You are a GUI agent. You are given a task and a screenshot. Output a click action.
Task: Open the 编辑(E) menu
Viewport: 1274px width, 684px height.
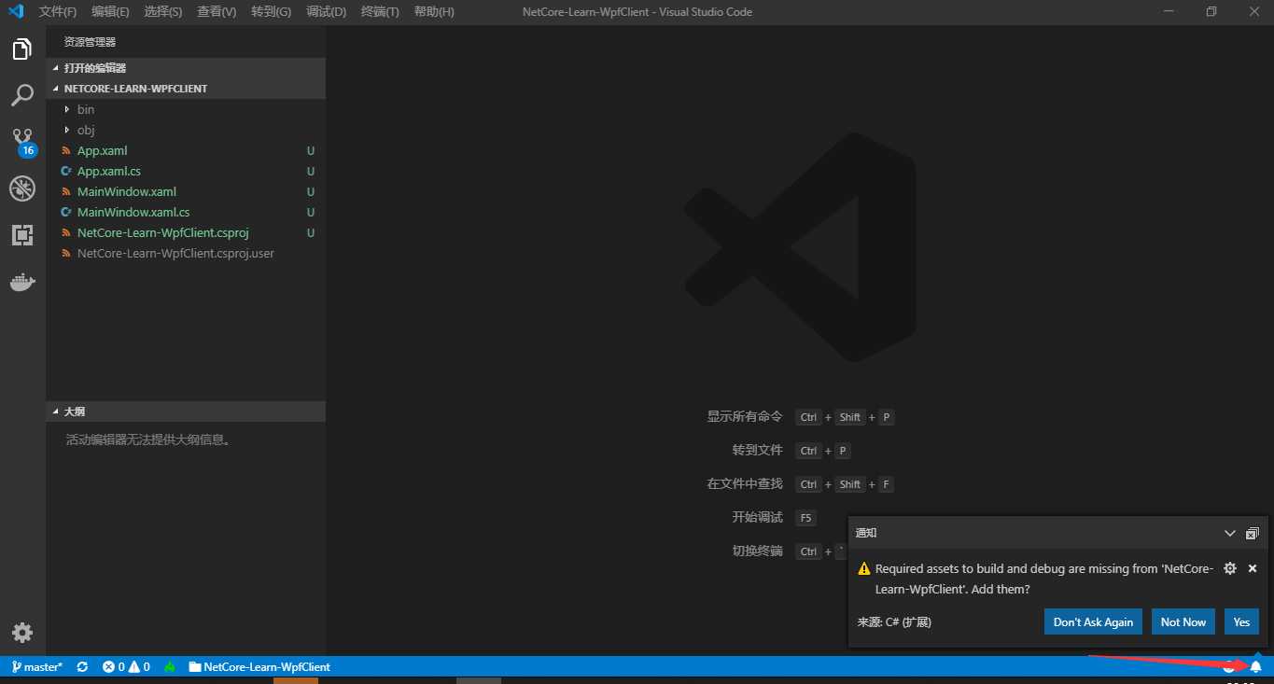coord(110,12)
